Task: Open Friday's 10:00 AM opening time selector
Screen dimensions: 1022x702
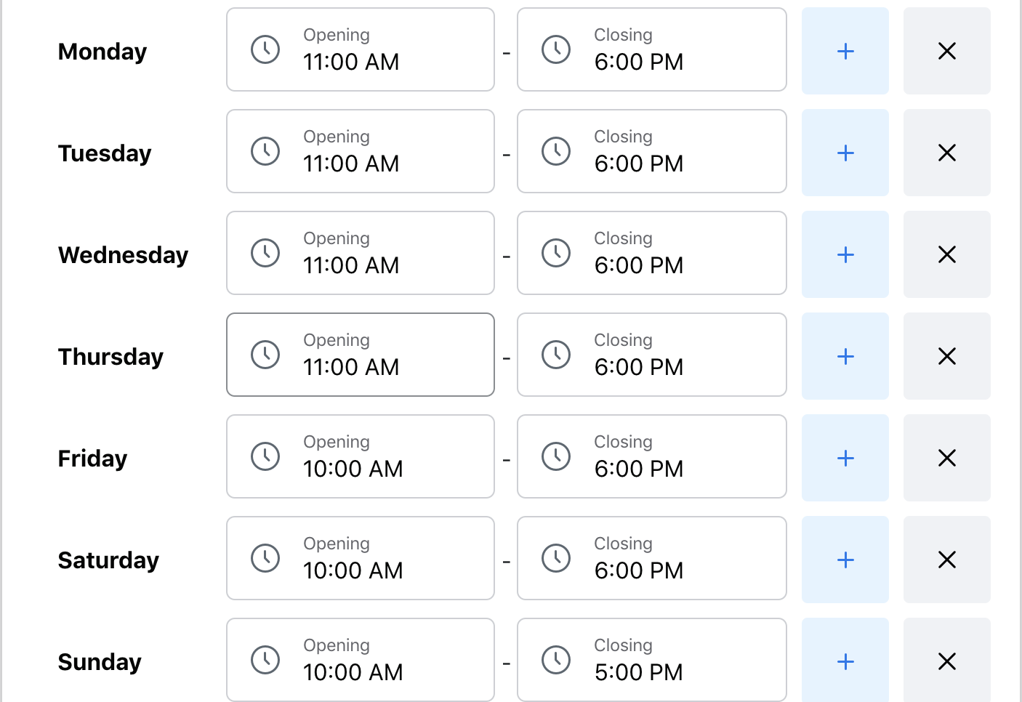Action: [360, 456]
